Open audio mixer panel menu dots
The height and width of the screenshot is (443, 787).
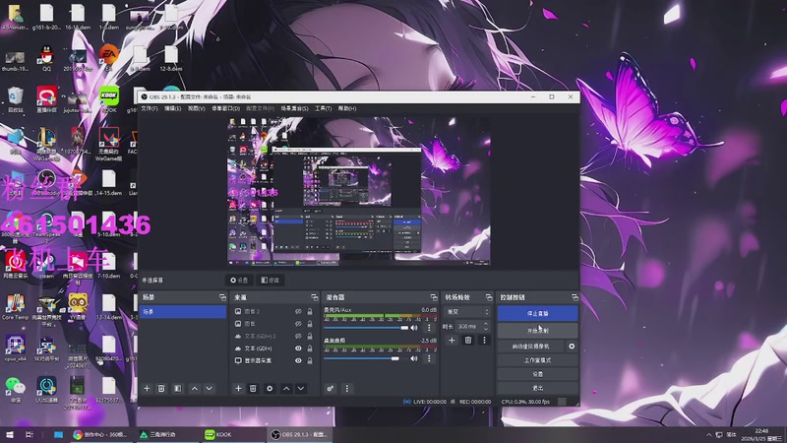pyautogui.click(x=347, y=388)
